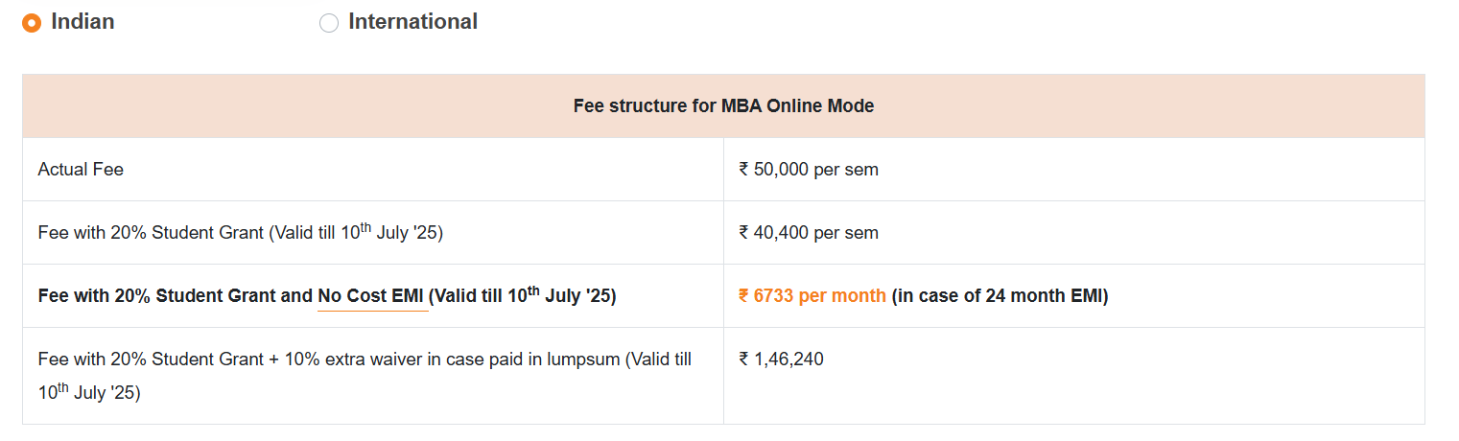Select the Indian radio button

pyautogui.click(x=32, y=23)
